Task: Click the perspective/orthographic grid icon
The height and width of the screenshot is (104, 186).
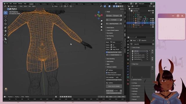Action: (101, 30)
